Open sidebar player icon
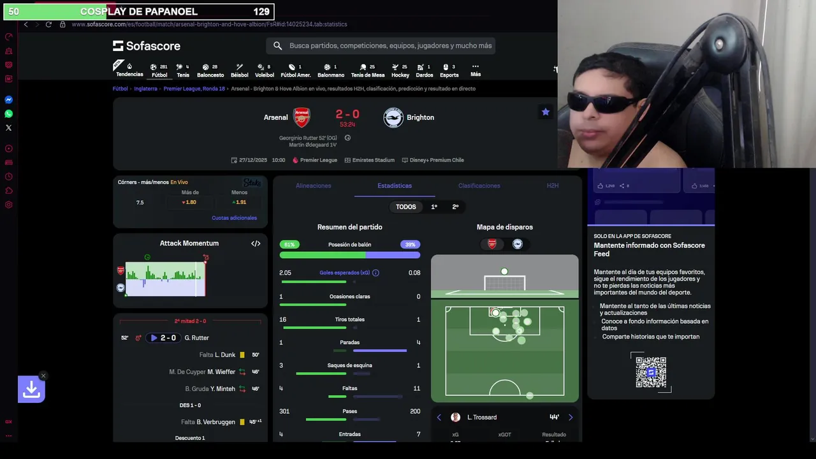The image size is (816, 459). pos(9,149)
